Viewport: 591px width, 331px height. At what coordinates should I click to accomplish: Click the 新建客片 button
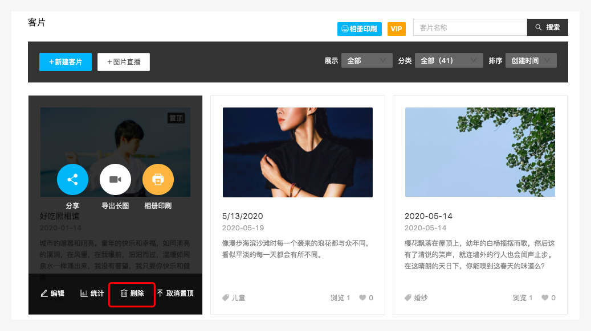click(x=65, y=62)
